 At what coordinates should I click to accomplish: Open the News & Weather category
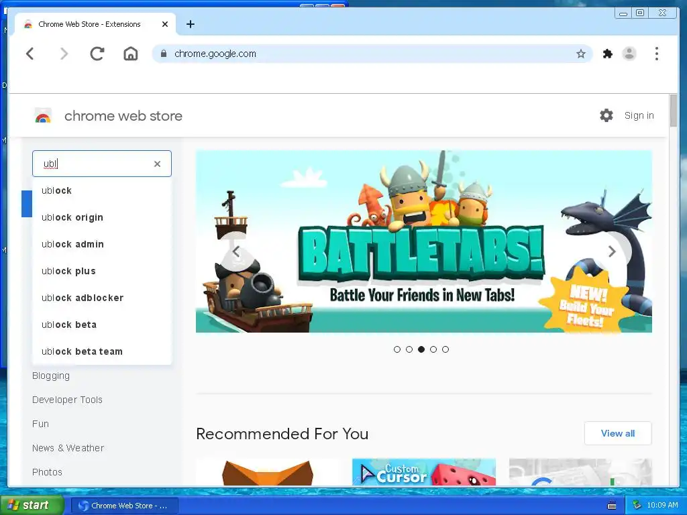click(x=68, y=447)
